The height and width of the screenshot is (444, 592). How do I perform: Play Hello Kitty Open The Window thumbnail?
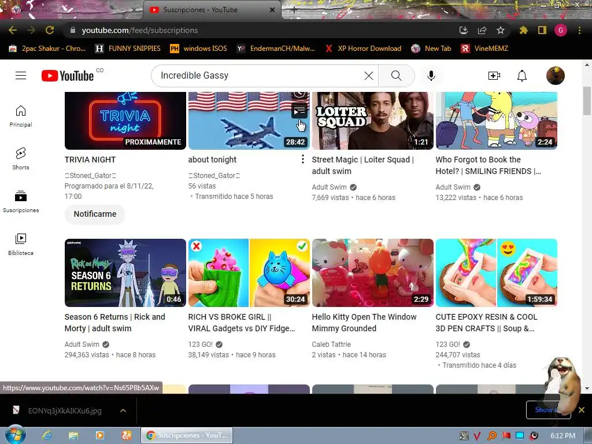click(373, 273)
